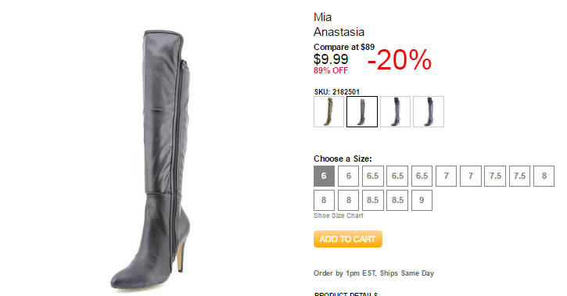Pick the first 7.5 size option
The height and width of the screenshot is (296, 567).
(x=495, y=177)
